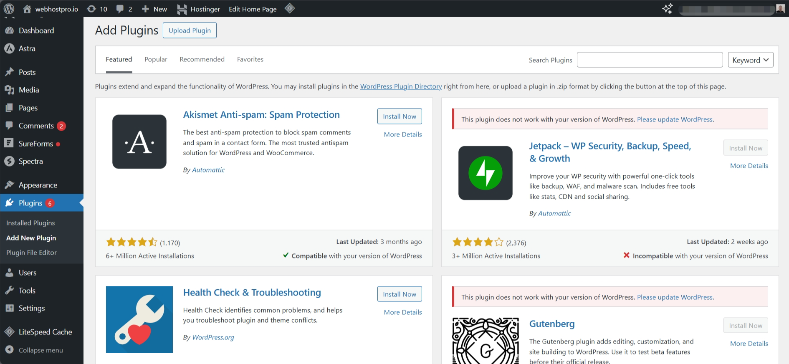Click the home icon beside webhostpro.io

(x=27, y=9)
